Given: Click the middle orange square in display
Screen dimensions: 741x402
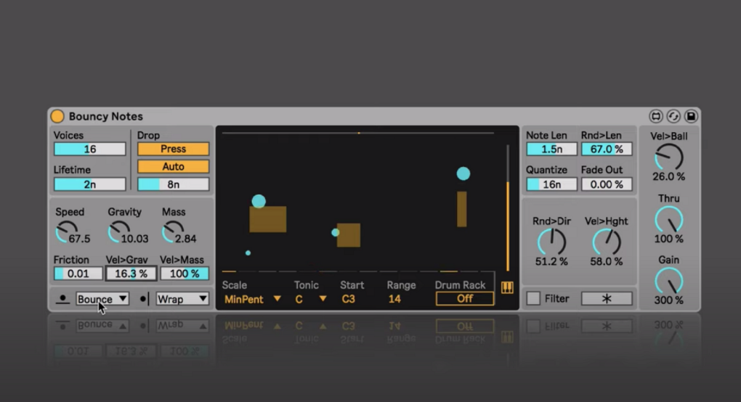Looking at the screenshot, I should coord(349,235).
